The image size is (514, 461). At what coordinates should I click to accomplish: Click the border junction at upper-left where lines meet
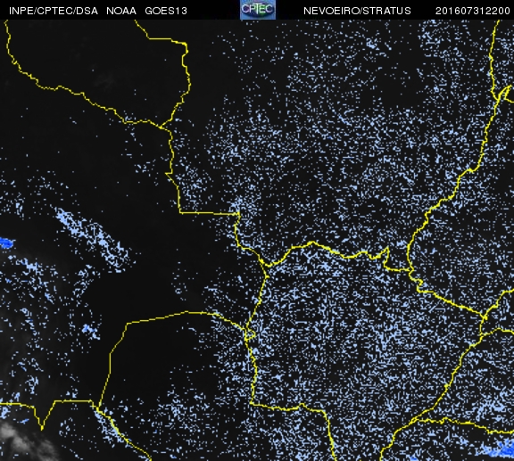click(x=161, y=127)
